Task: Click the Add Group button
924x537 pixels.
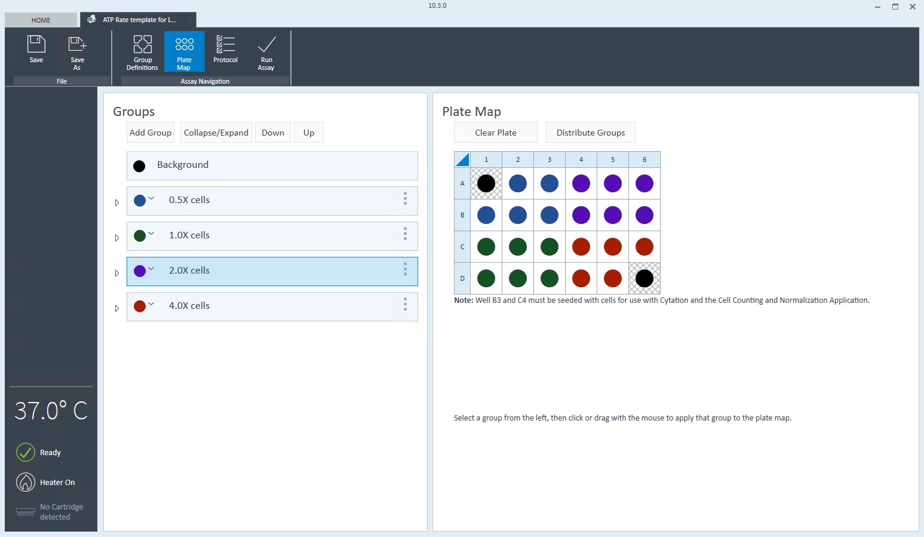Action: click(151, 133)
